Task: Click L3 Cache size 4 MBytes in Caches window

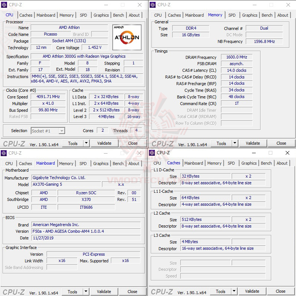Action: click(205, 242)
